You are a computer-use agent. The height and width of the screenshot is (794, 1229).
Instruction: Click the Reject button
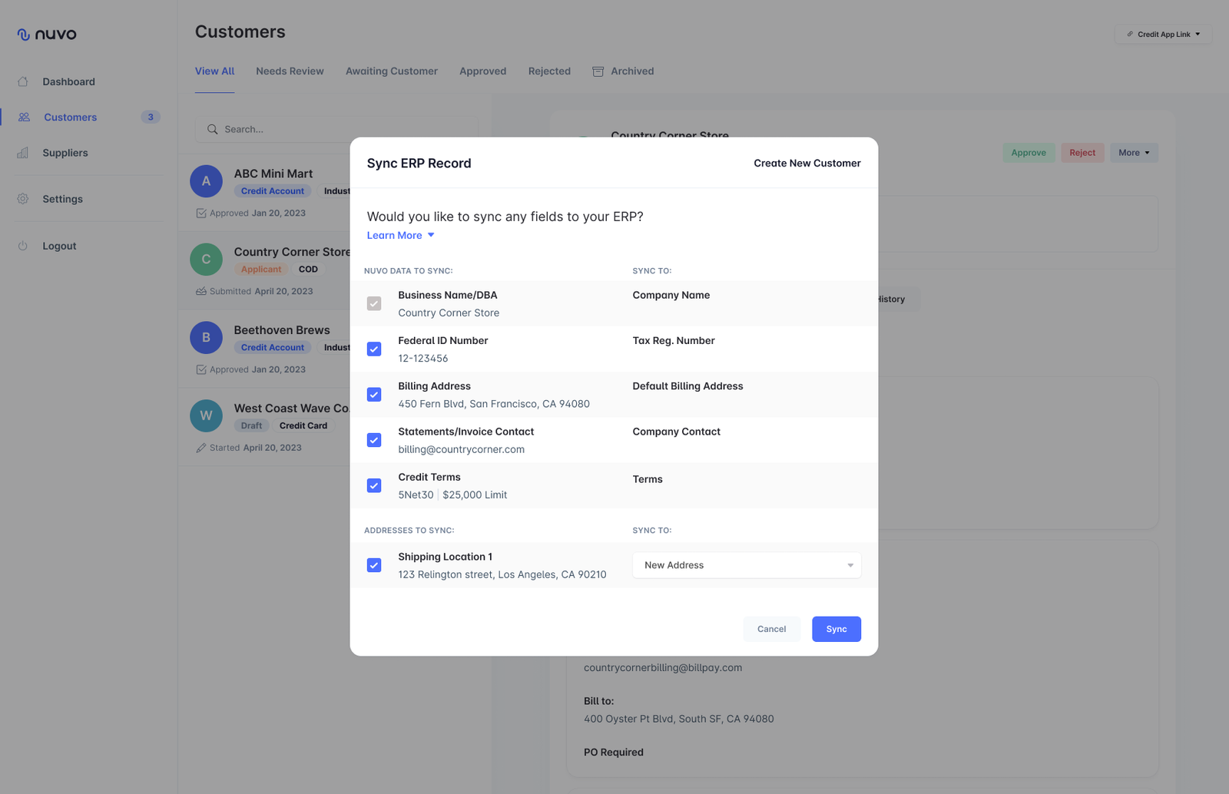tap(1082, 153)
